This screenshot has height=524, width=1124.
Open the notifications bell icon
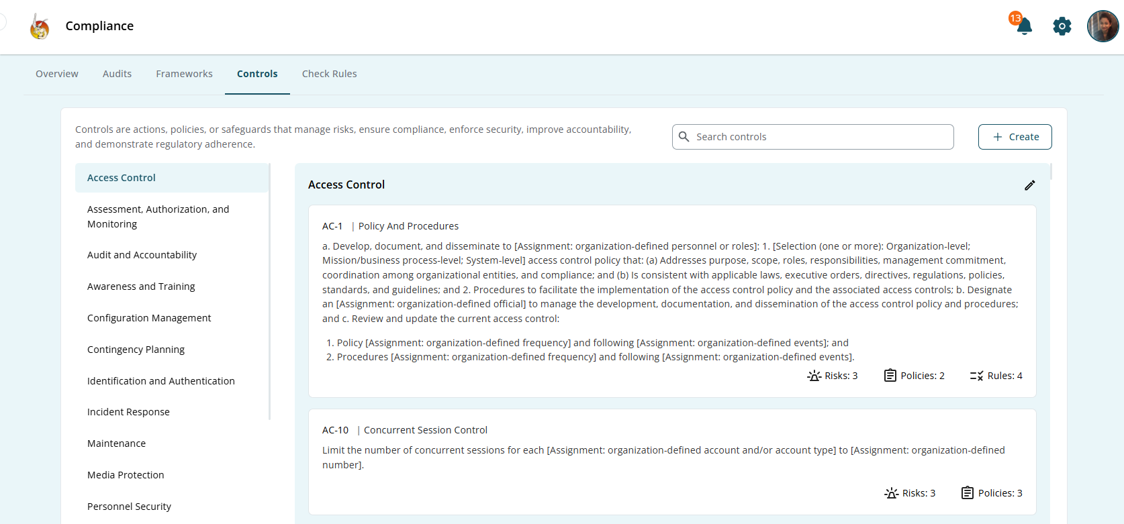coord(1024,27)
